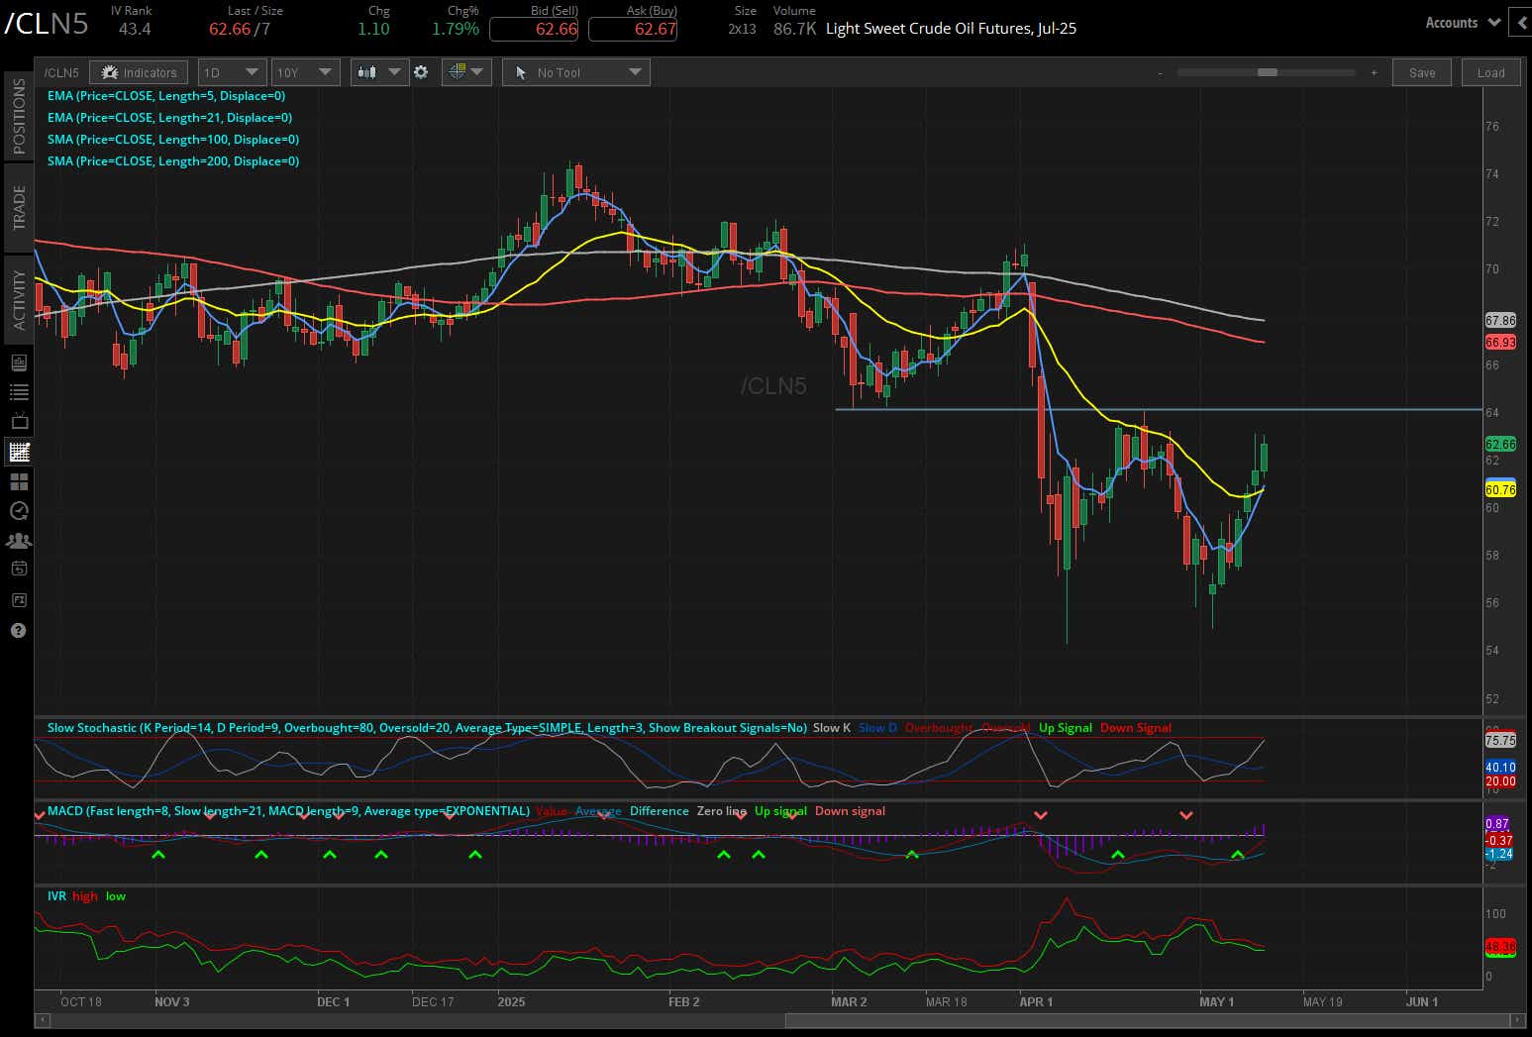
Task: Adjust the chart zoom slider
Action: tap(1267, 72)
